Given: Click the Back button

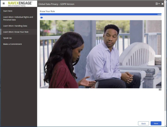Looking at the screenshot, I should point(144,123).
